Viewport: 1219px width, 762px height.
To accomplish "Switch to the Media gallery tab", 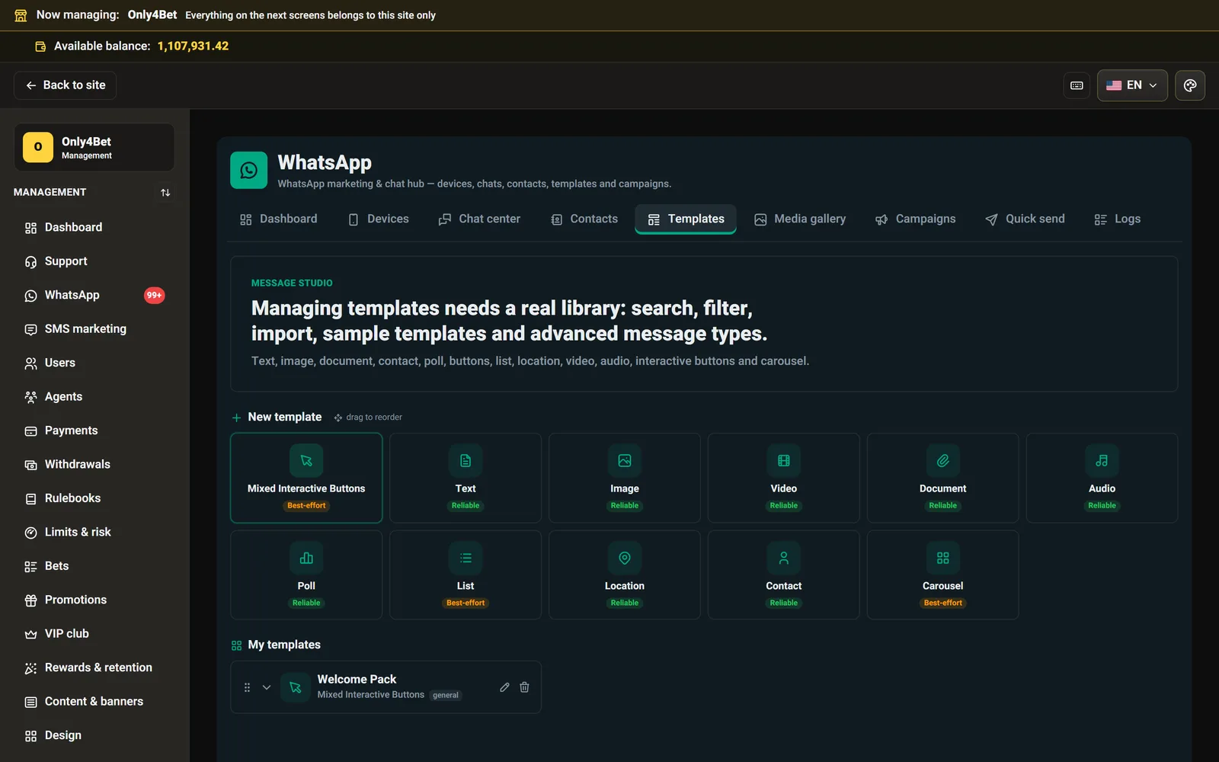I will 800,219.
